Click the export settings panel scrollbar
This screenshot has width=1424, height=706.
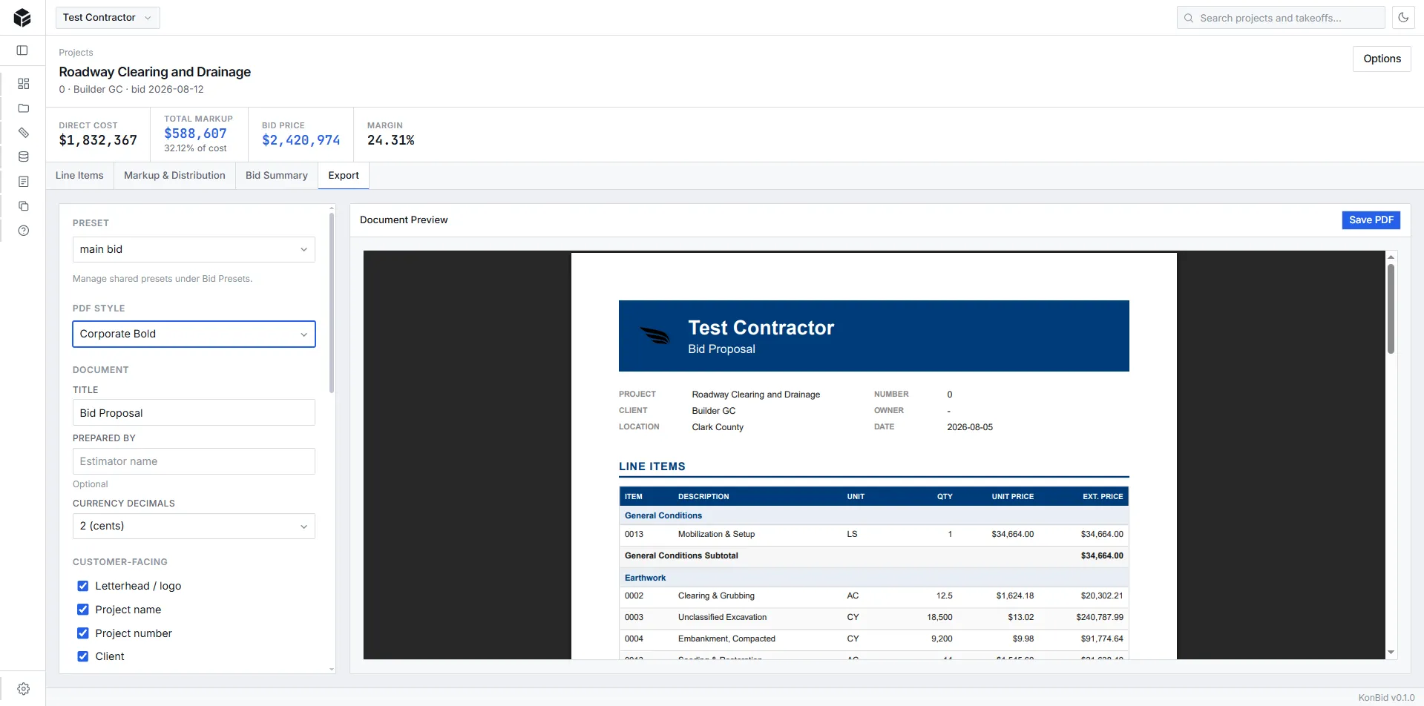(x=332, y=303)
